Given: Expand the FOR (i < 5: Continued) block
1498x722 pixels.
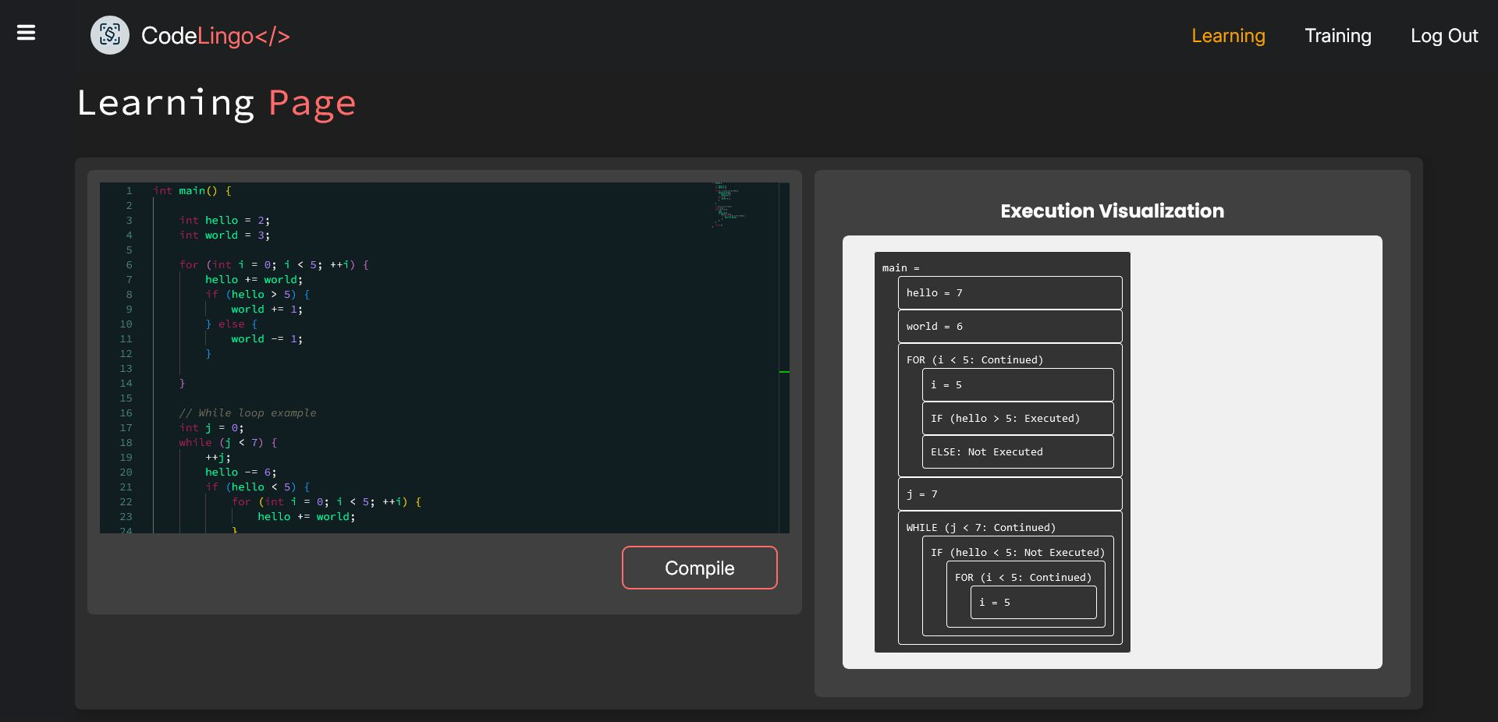Looking at the screenshot, I should (974, 359).
